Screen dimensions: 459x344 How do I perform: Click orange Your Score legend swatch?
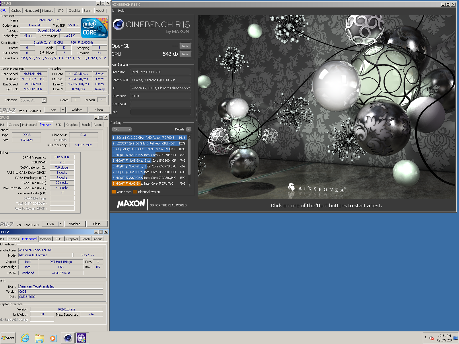click(x=114, y=192)
